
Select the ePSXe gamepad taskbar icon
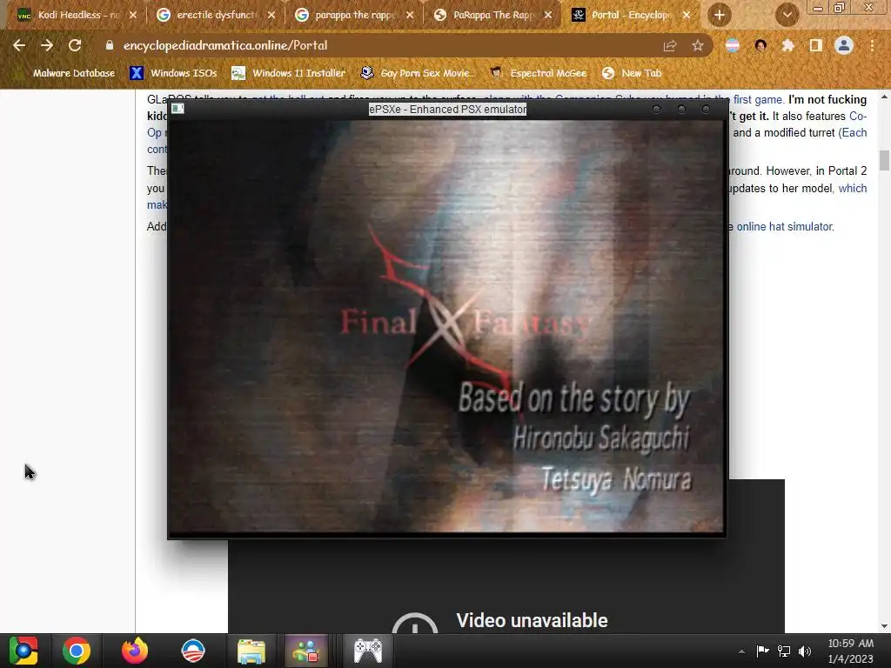coord(368,651)
